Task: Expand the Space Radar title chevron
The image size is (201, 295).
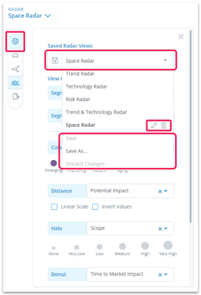Action: 48,16
